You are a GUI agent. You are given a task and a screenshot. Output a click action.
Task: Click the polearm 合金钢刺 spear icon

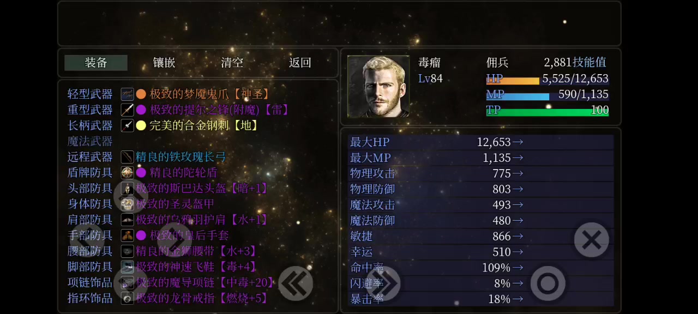[x=127, y=125]
